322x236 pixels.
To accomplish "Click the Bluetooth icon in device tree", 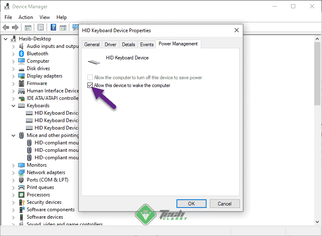I will pyautogui.click(x=21, y=54).
